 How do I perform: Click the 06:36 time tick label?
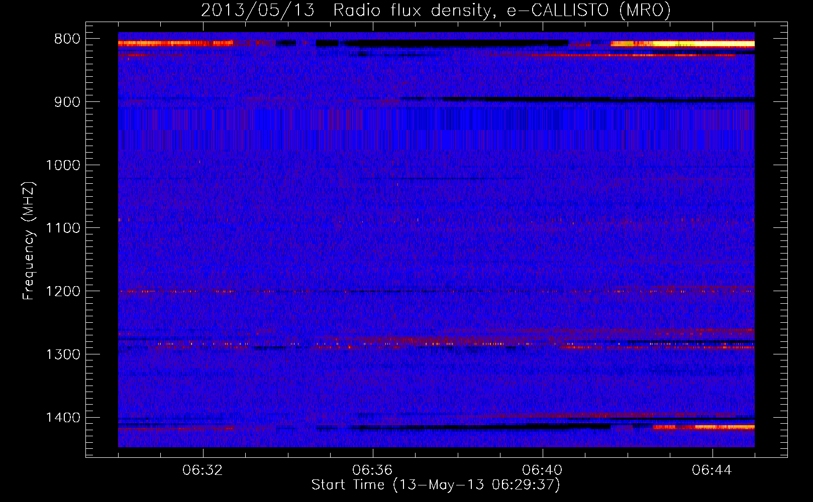(372, 470)
